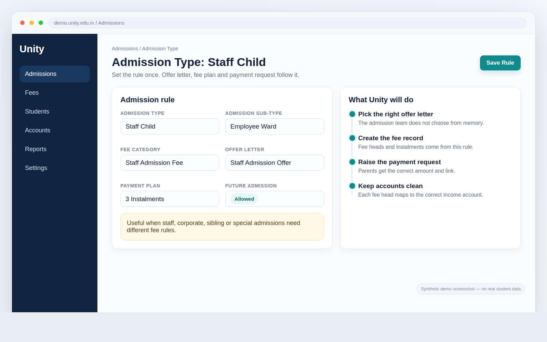Click the teal dot beside Create the fee record
Viewport: 547px width, 342px height.
[352, 138]
